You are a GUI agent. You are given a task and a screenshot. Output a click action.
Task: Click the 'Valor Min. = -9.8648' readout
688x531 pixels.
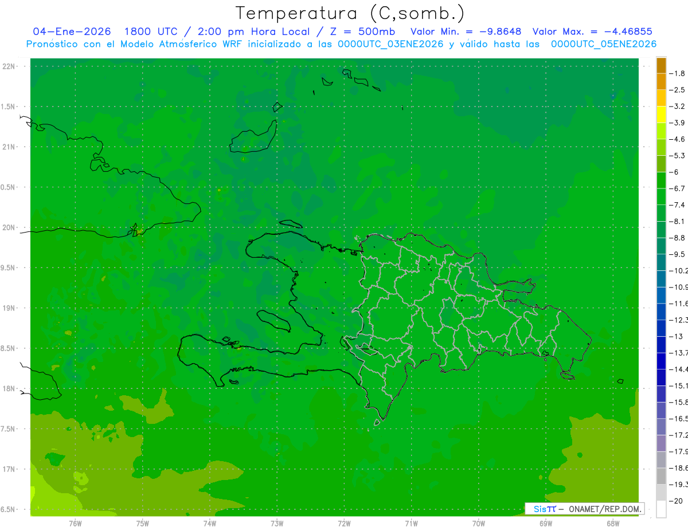pyautogui.click(x=466, y=32)
